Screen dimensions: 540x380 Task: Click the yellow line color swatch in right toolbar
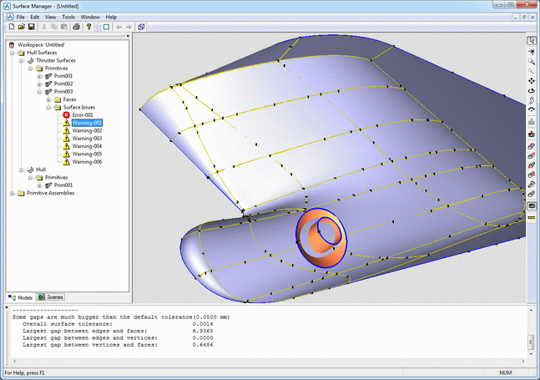[532, 217]
